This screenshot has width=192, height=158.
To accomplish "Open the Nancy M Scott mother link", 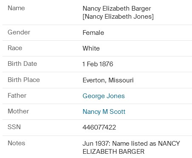I will 104,112.
